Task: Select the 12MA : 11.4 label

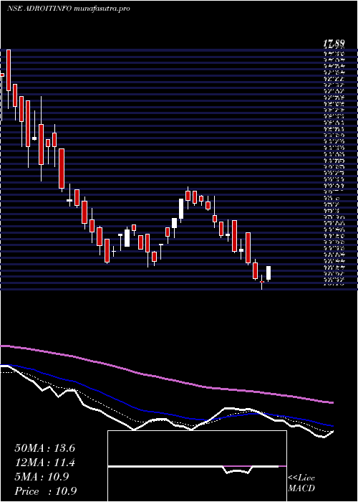Action: click(x=44, y=463)
